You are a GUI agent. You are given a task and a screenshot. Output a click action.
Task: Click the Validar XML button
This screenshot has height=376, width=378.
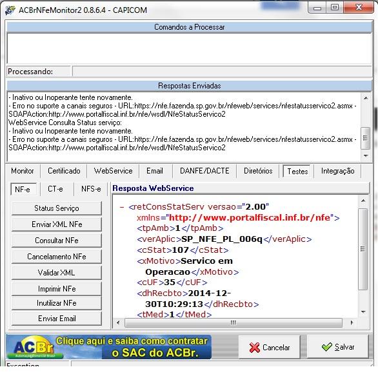(57, 273)
